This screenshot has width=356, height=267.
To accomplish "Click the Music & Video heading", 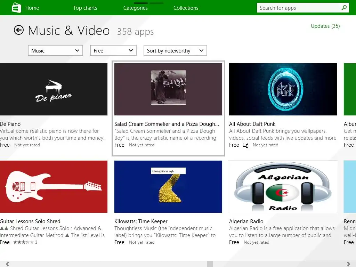I will click(x=69, y=31).
